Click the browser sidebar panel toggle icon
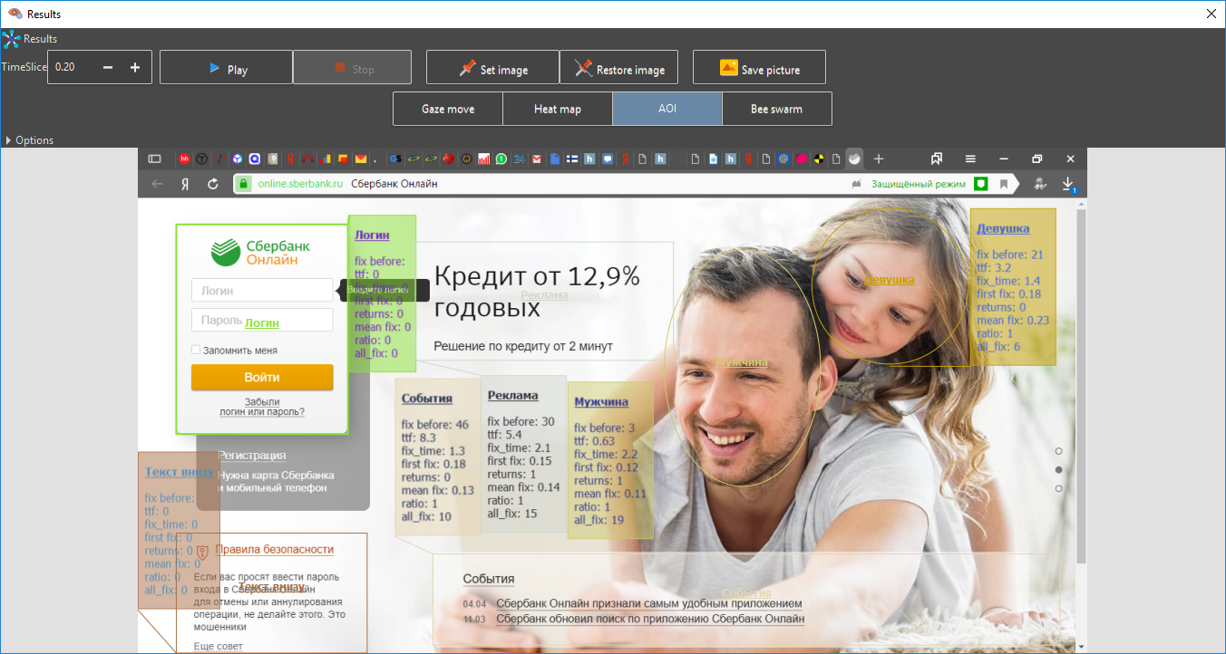Image resolution: width=1226 pixels, height=654 pixels. (154, 159)
